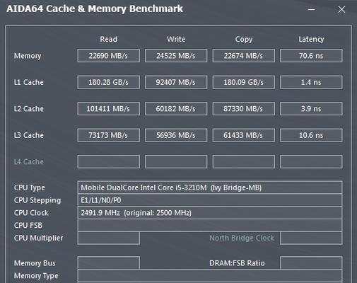Viewport: 357px width, 283px height.
Task: Select the Memory Read value 22690 MB/s
Action: click(x=108, y=56)
